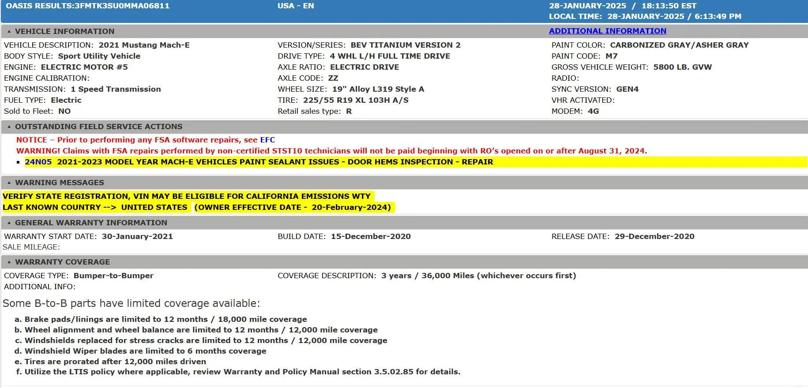Click the CARBONIZED GRAY/ASHER GRAY paint color
The height and width of the screenshot is (388, 808).
680,45
